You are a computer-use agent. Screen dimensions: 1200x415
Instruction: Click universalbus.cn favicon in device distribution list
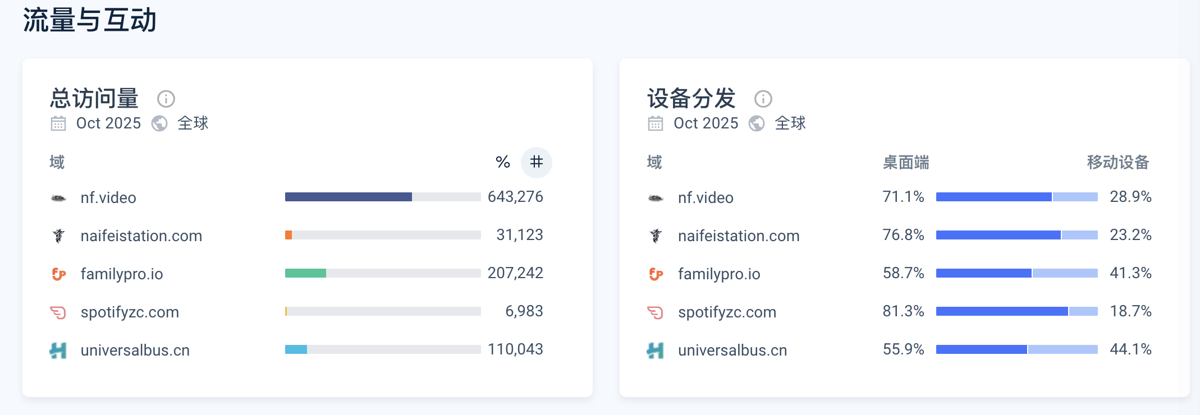coord(656,351)
